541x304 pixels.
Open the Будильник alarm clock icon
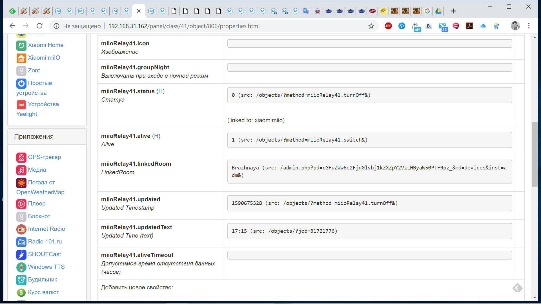pos(21,280)
